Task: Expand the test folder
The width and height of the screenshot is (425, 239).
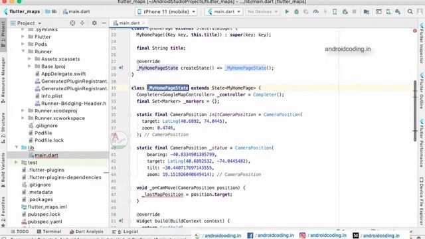Action: [x=17, y=162]
